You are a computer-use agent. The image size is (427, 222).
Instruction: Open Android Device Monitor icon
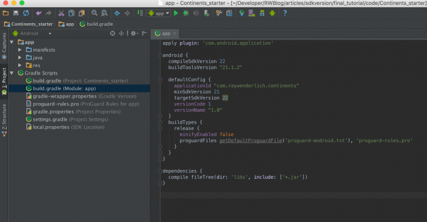(x=272, y=13)
